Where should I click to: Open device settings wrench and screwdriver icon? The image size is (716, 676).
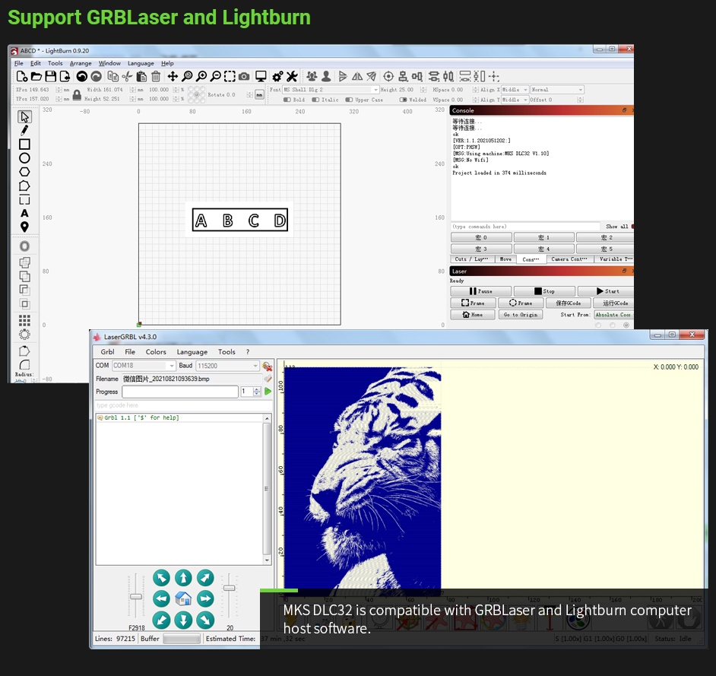pyautogui.click(x=292, y=76)
